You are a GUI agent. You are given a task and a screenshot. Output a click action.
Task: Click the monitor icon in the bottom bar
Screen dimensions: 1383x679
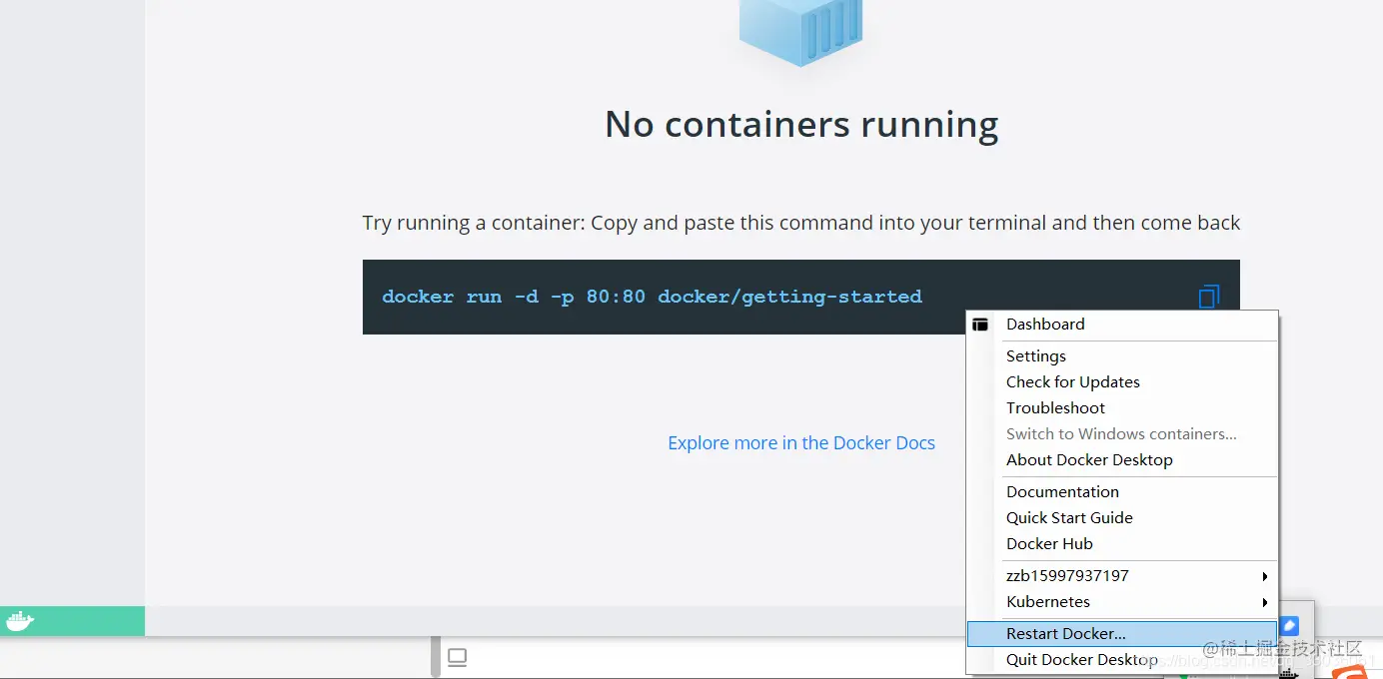(458, 657)
